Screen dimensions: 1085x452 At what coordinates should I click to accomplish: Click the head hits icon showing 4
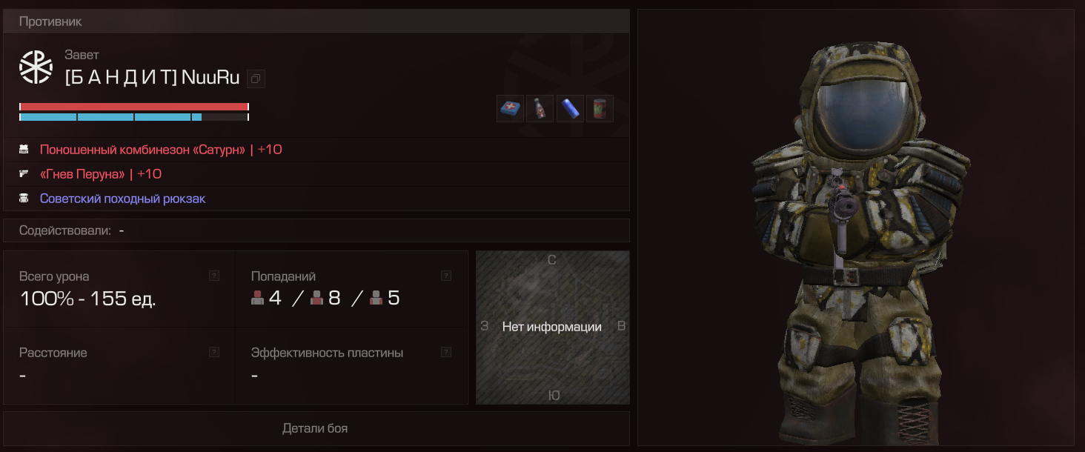click(258, 298)
